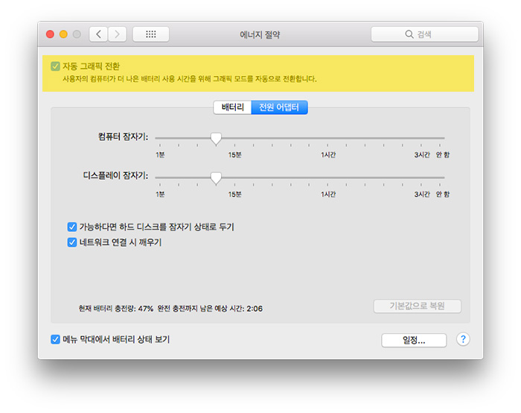Go forward with the right chevron button

click(117, 34)
